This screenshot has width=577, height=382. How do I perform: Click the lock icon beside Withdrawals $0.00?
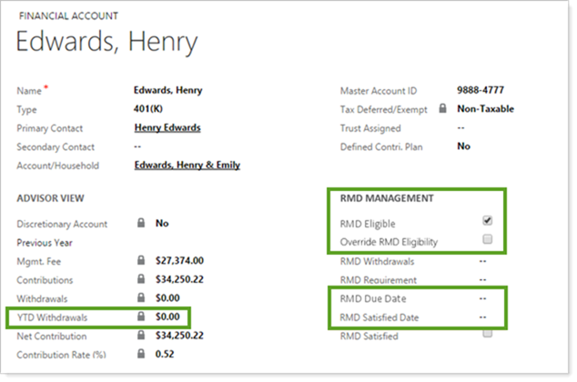pyautogui.click(x=141, y=298)
